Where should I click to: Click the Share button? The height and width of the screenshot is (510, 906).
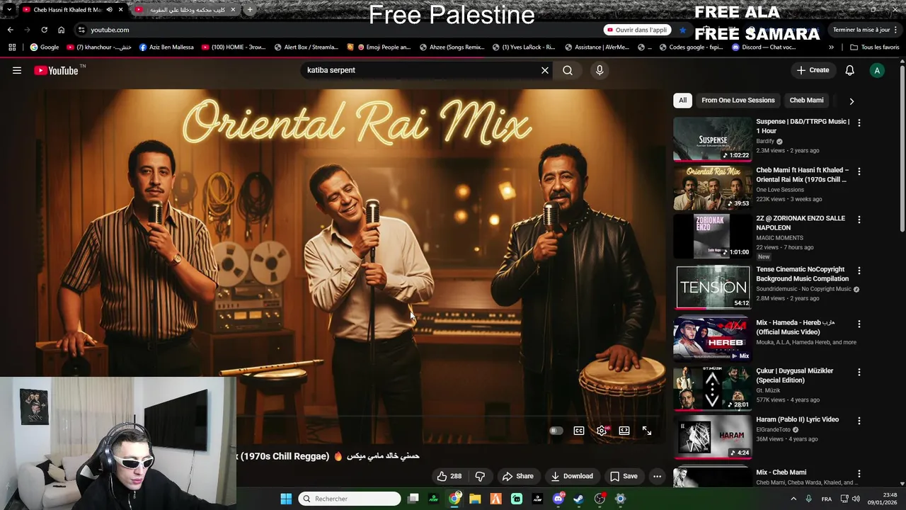(517, 476)
